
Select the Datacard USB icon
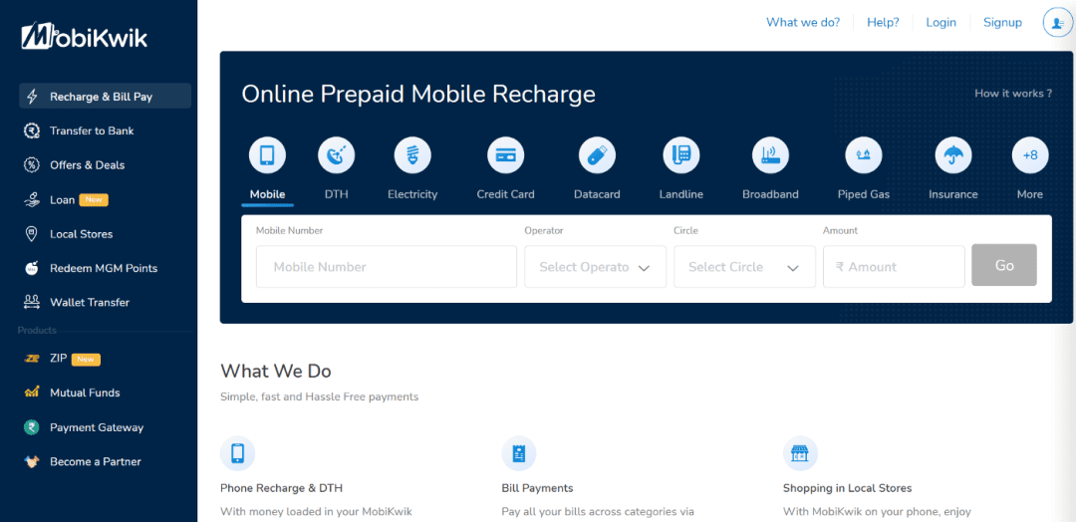click(597, 155)
